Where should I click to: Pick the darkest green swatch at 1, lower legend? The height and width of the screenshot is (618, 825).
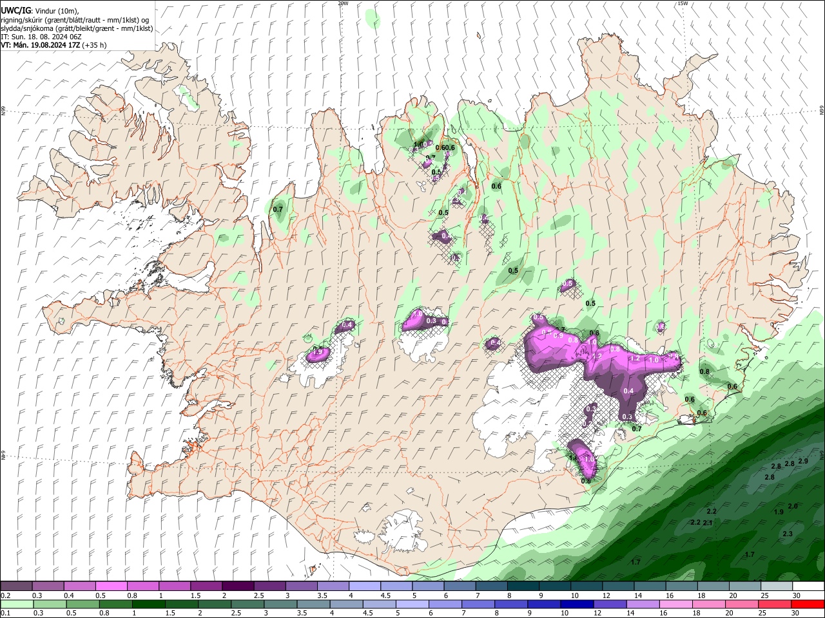(x=148, y=604)
